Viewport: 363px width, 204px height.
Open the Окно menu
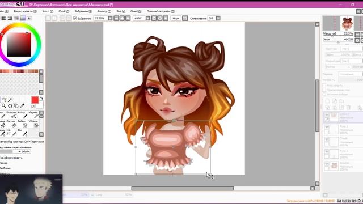coord(136,11)
